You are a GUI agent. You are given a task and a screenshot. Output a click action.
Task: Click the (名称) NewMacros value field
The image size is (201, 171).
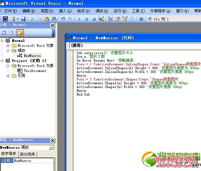click(33, 161)
